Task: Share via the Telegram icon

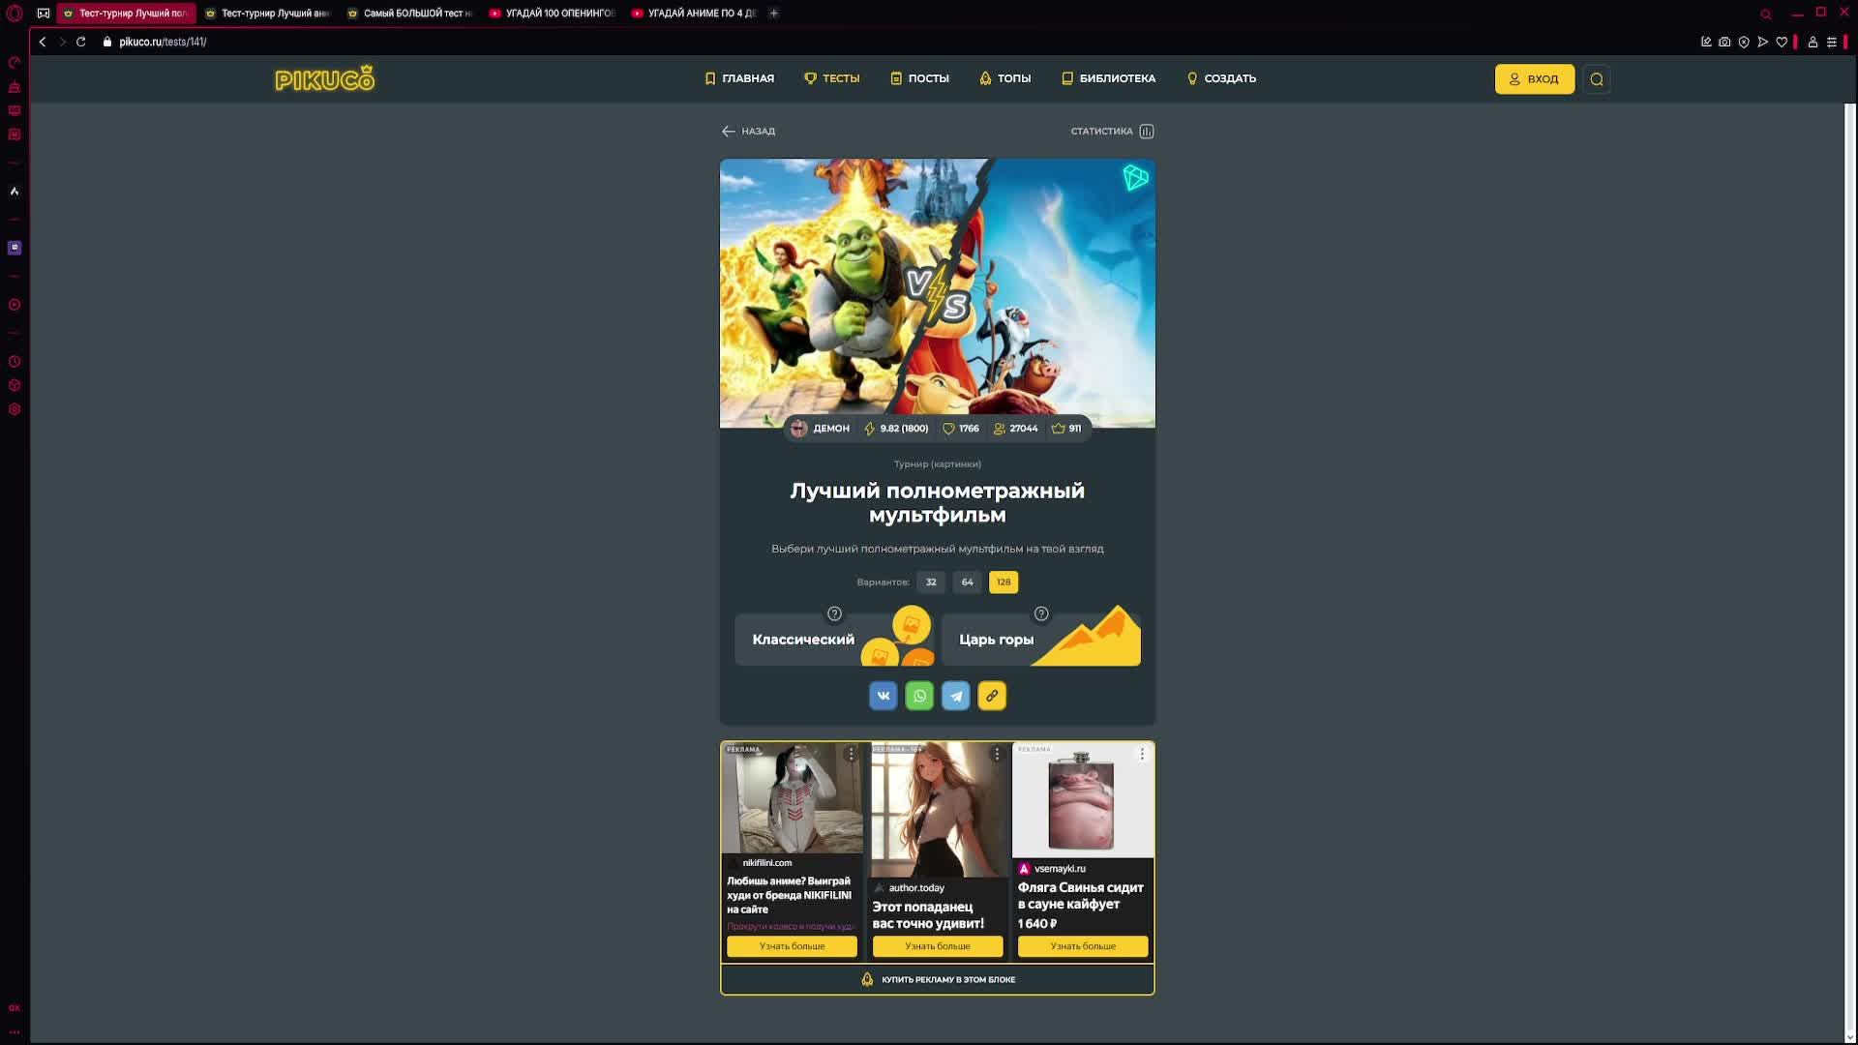Action: click(955, 696)
